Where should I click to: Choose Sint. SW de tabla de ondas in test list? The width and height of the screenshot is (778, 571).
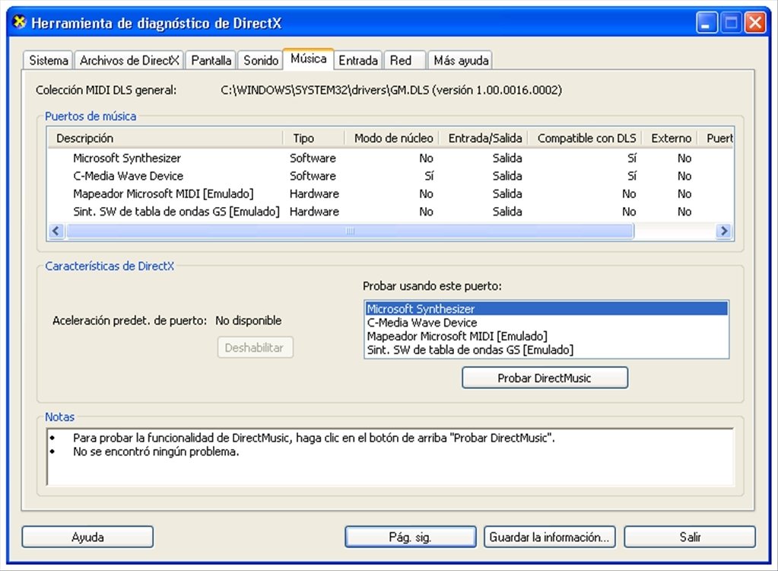click(x=546, y=349)
